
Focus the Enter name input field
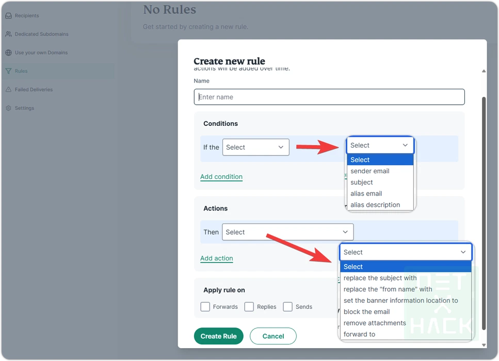point(329,97)
